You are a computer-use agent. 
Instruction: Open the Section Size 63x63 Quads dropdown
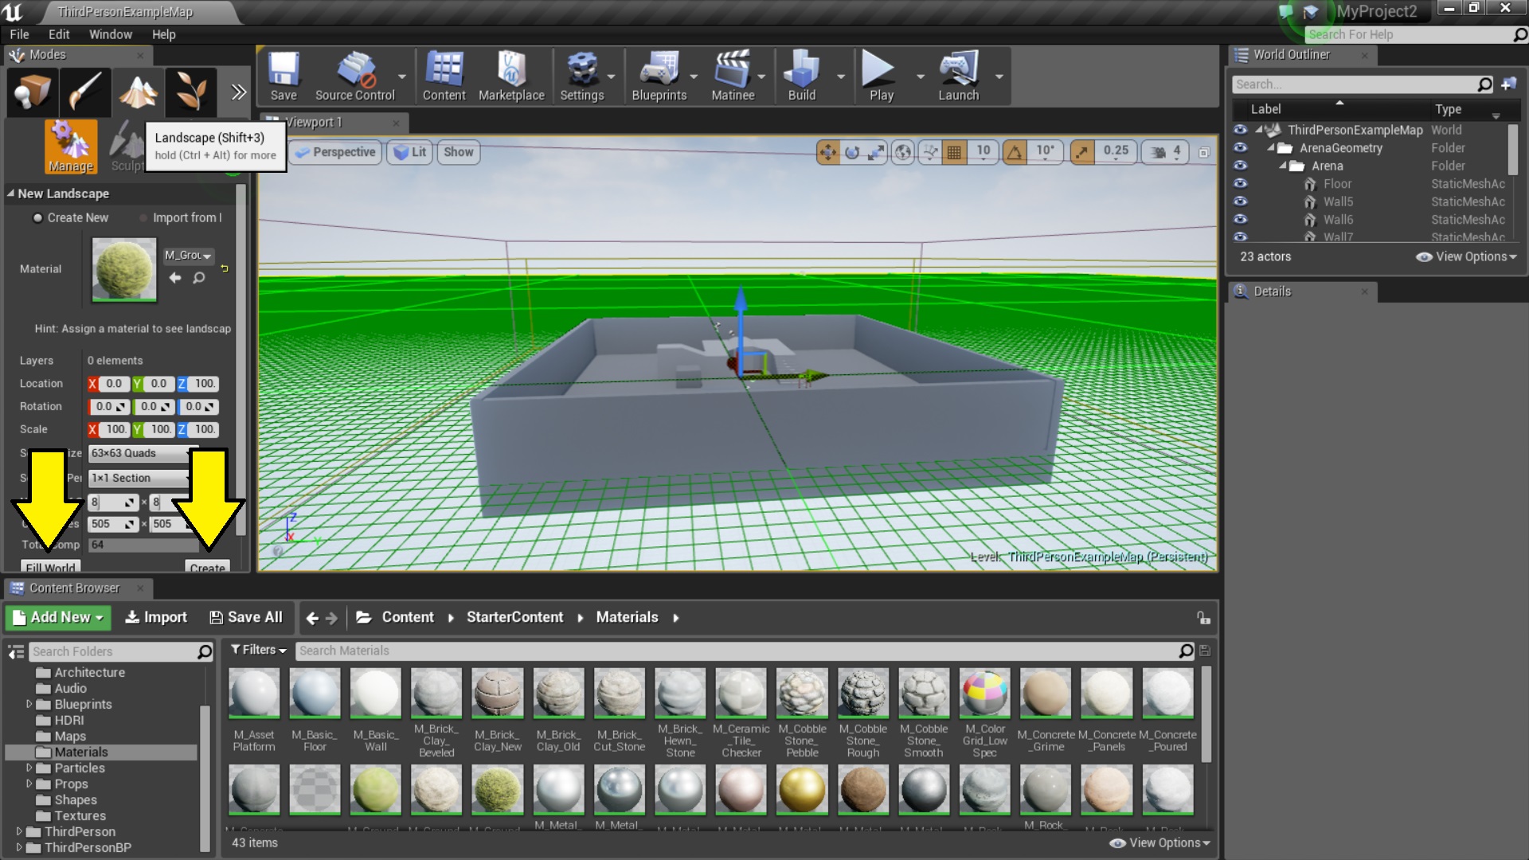pos(140,453)
